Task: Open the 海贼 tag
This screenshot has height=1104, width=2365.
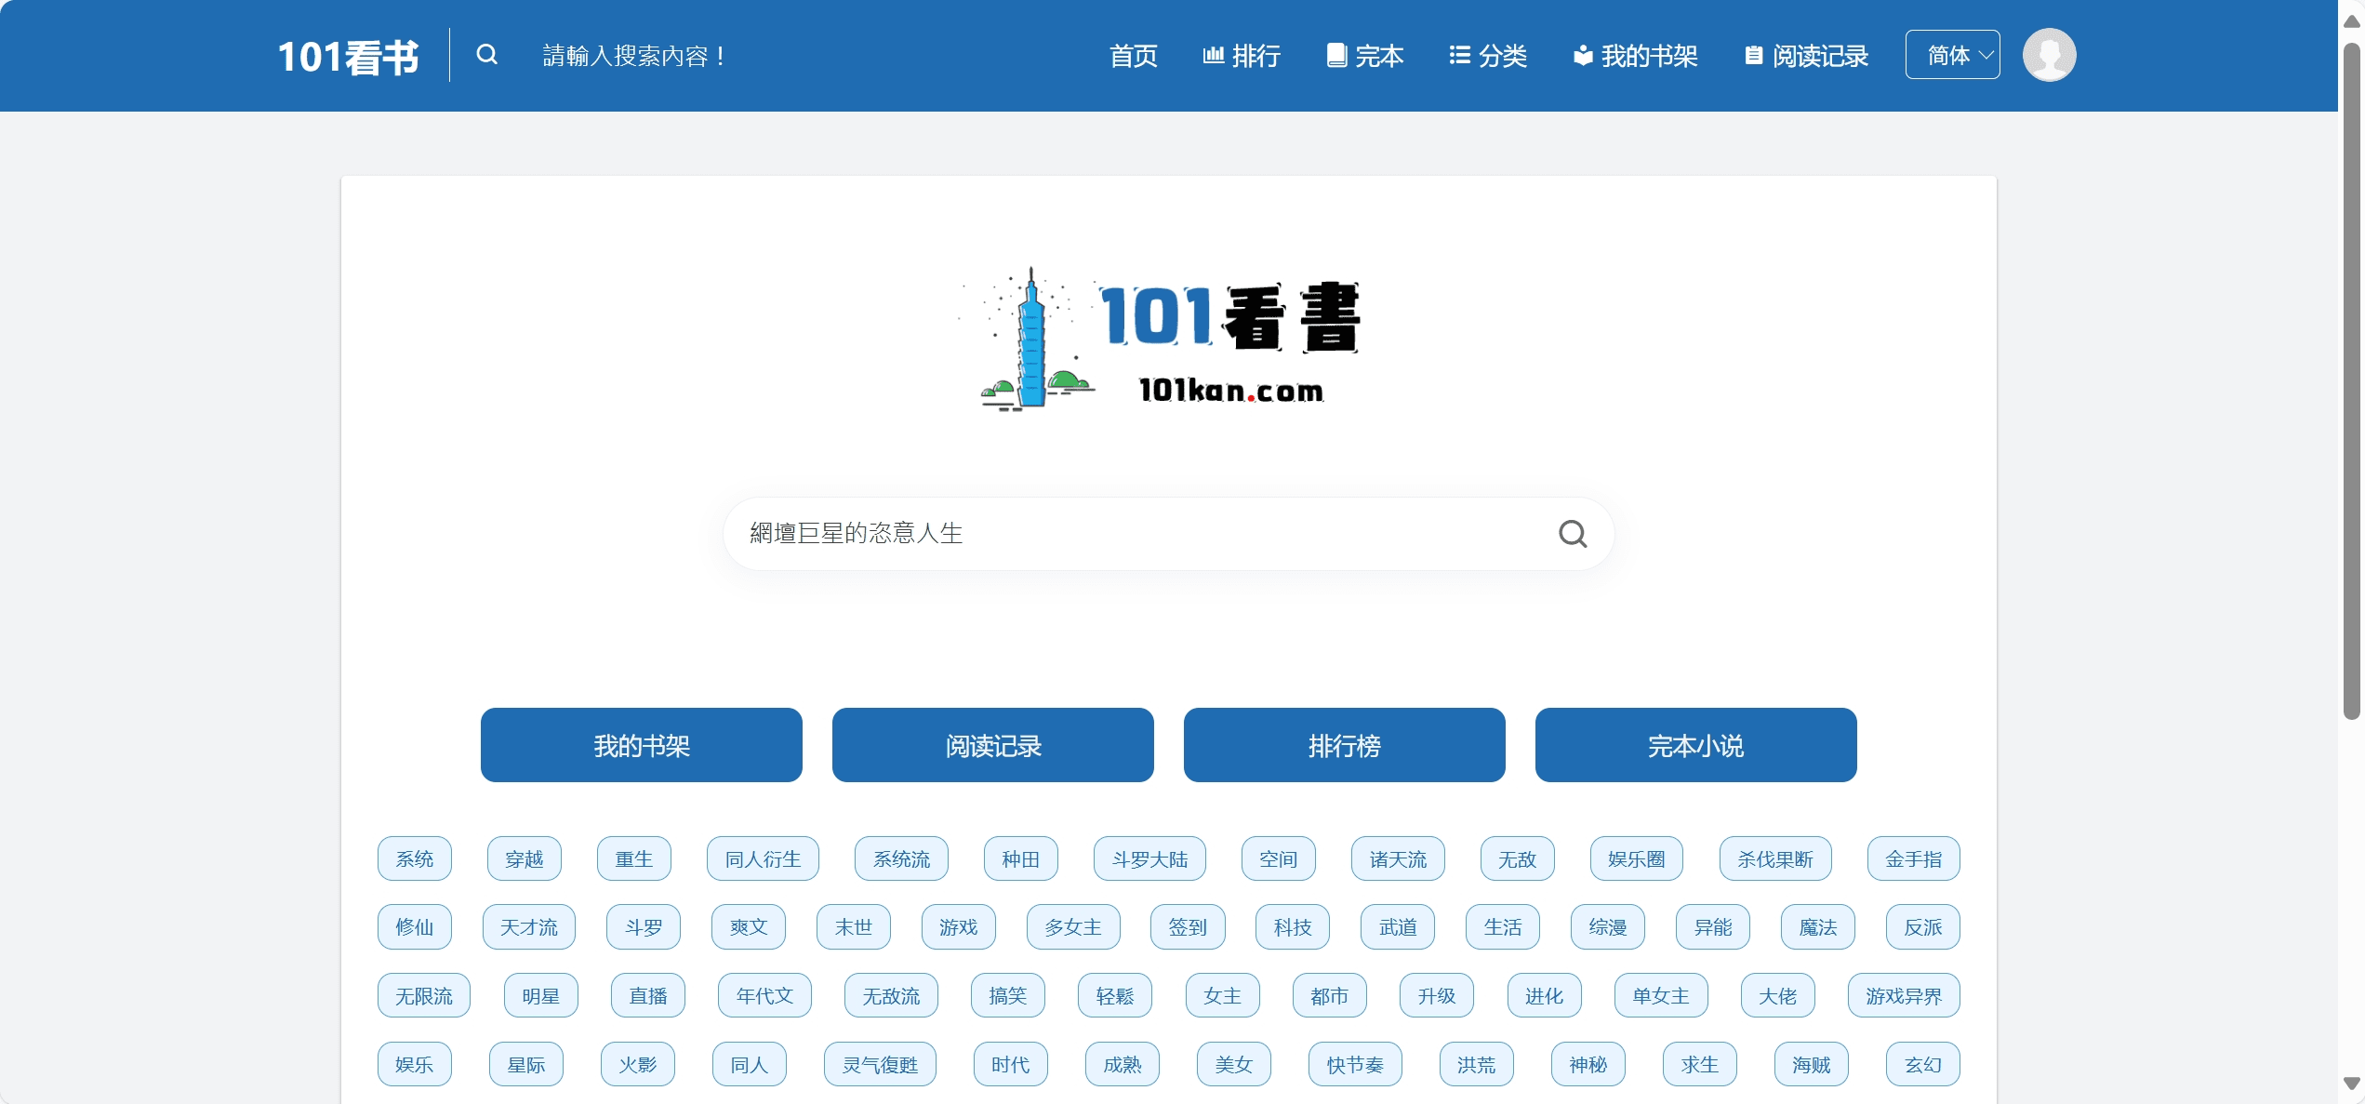Action: (1812, 1064)
